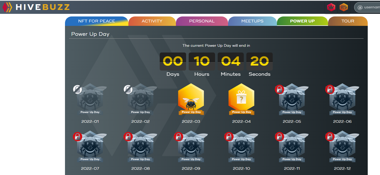Click the locked 2022-12 badge

[342, 147]
